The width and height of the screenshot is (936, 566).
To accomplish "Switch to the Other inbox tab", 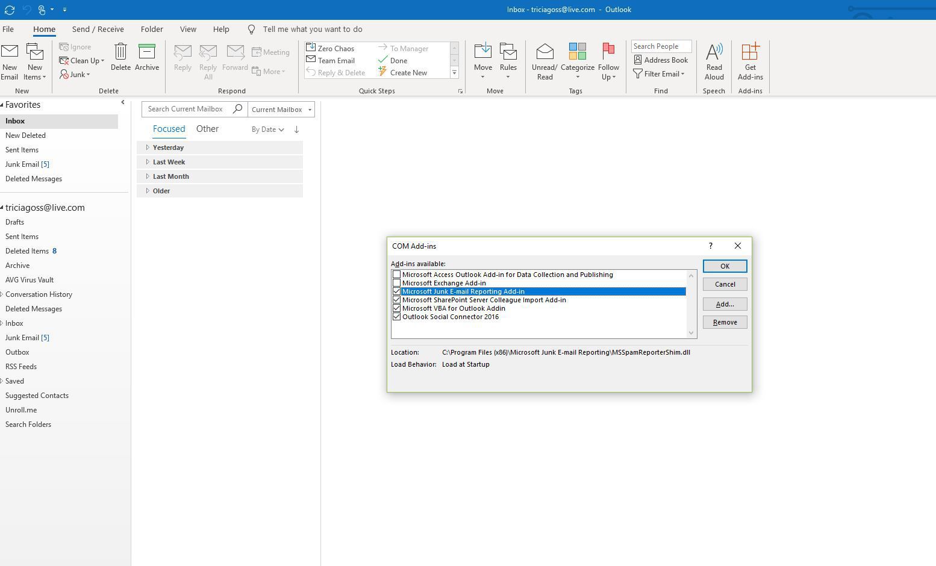I will point(207,129).
